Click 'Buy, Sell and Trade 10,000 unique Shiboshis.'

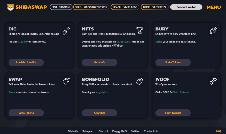point(109,34)
